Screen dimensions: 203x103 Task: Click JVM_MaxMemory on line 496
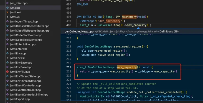coord(126,17)
